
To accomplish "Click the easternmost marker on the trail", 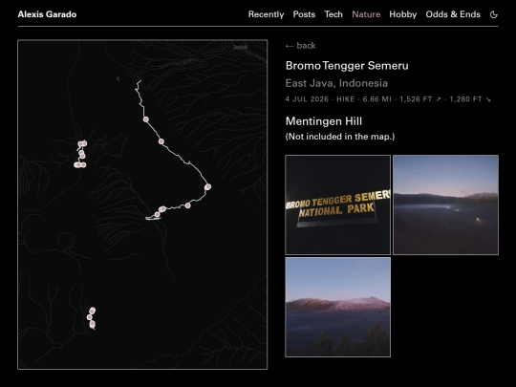I will click(207, 187).
